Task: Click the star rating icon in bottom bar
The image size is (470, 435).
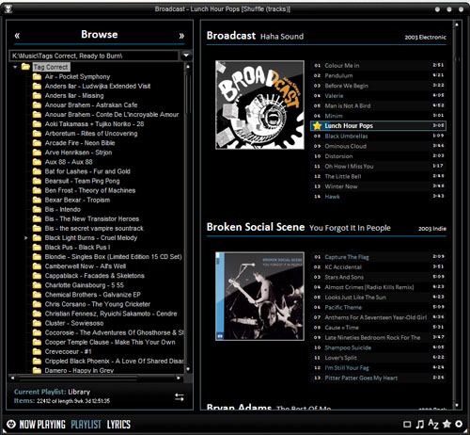Action: coord(446,424)
